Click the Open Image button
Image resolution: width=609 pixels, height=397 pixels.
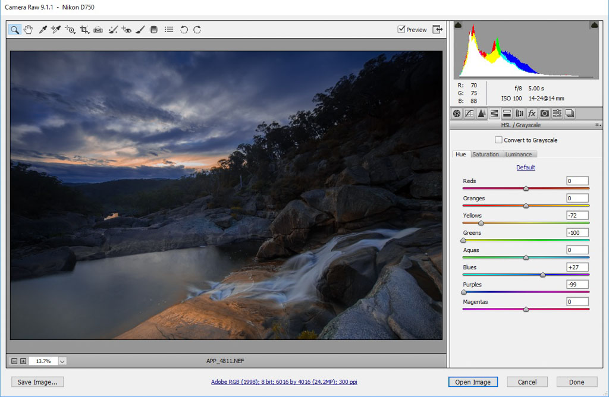click(x=473, y=382)
